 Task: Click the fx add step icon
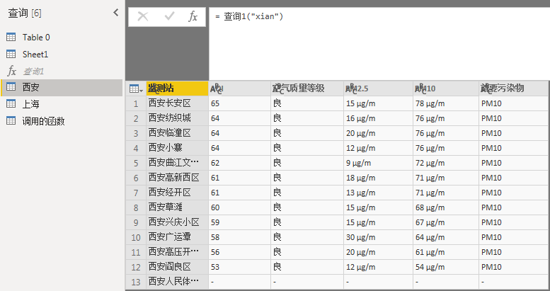coord(193,16)
